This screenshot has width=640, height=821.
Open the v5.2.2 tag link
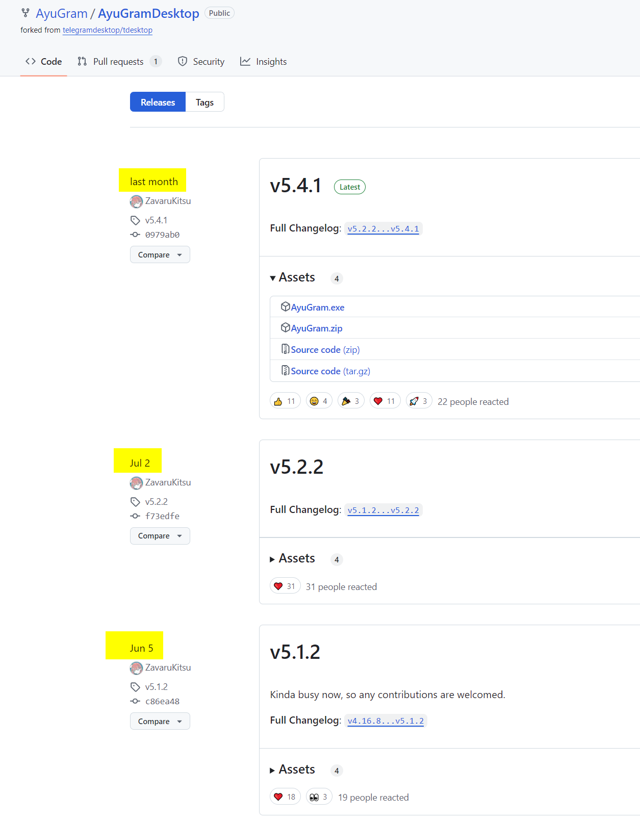click(x=156, y=502)
